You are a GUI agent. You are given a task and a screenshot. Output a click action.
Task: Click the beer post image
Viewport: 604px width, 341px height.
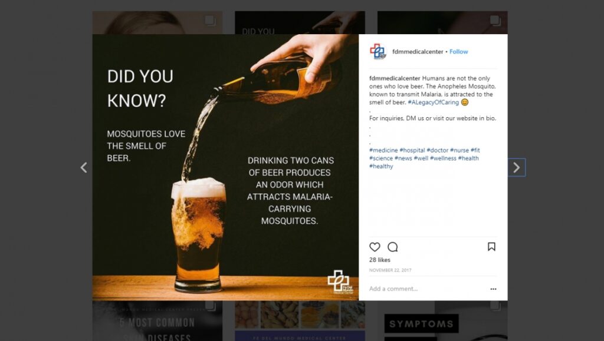coord(225,167)
